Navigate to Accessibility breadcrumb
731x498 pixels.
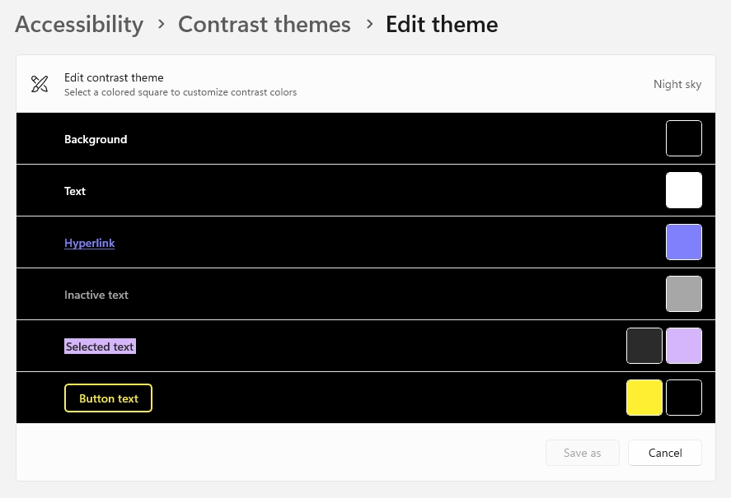pyautogui.click(x=79, y=25)
